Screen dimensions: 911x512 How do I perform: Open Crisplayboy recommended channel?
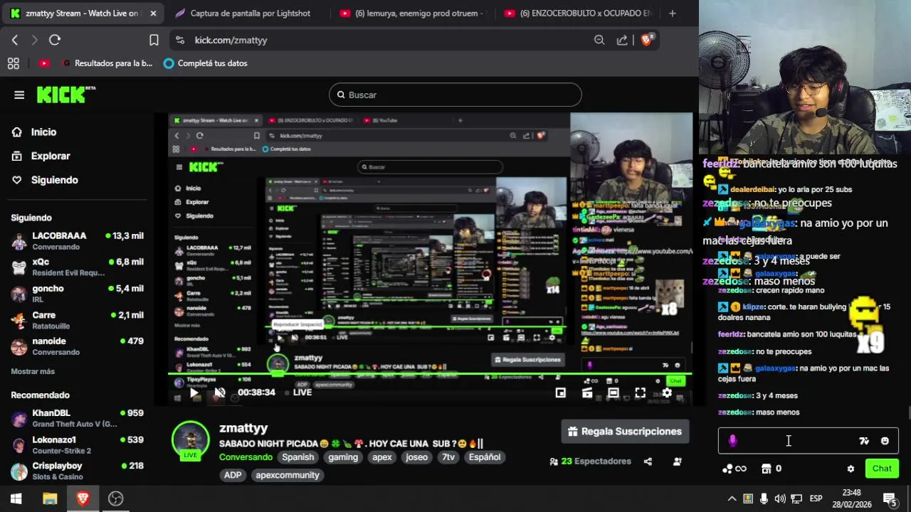point(77,471)
